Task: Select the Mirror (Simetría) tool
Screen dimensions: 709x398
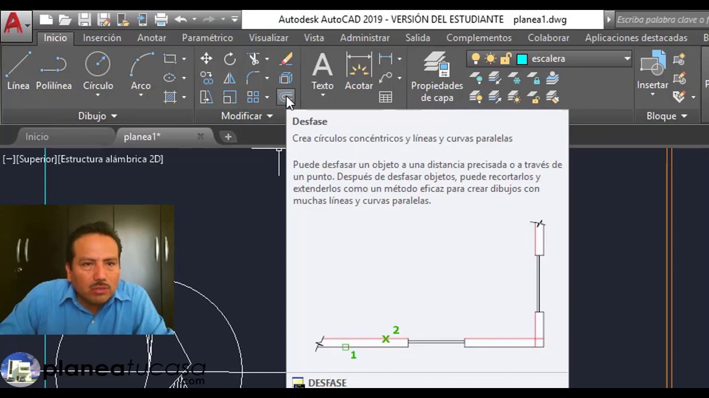Action: pyautogui.click(x=229, y=78)
